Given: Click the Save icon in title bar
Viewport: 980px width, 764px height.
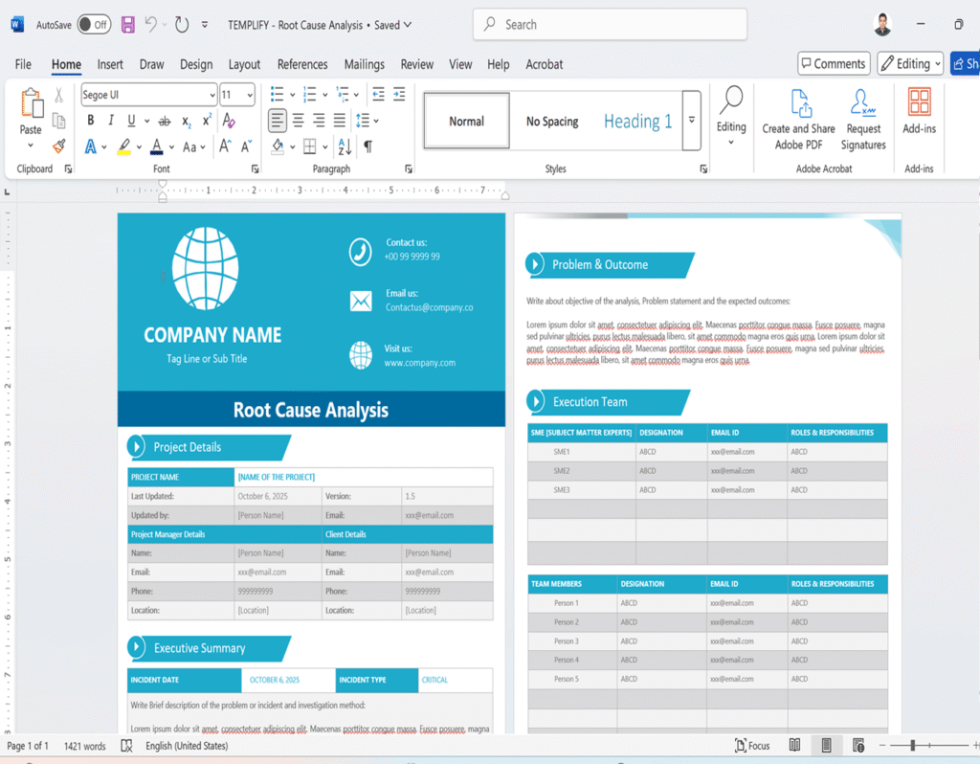Looking at the screenshot, I should (x=128, y=25).
